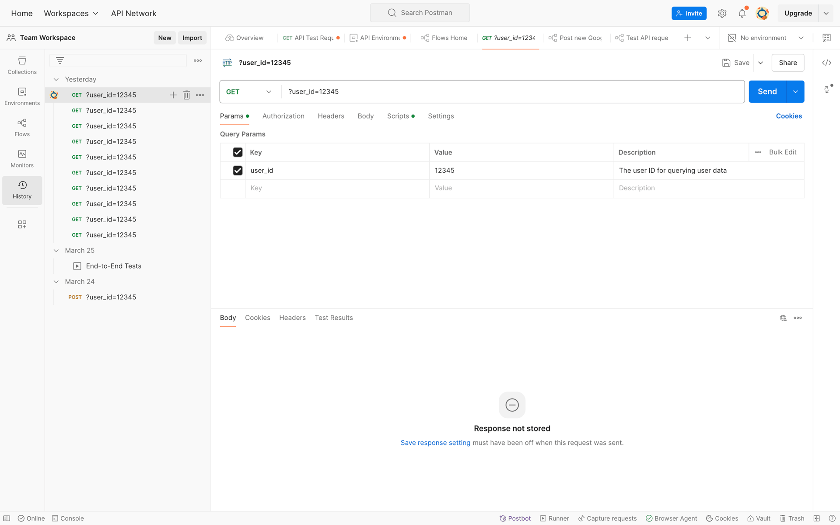This screenshot has width=840, height=525.
Task: Open the help icon in the status bar
Action: pos(832,518)
